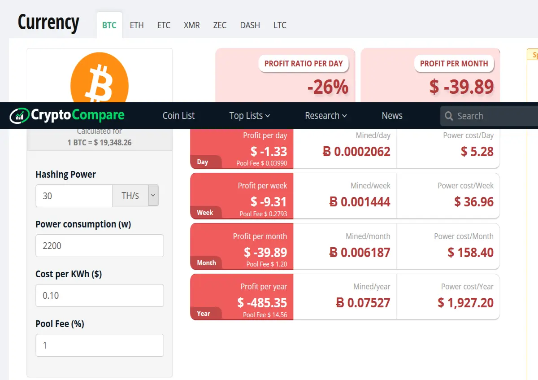Click the Cost per KWh input
Viewport: 538px width, 380px height.
point(100,296)
